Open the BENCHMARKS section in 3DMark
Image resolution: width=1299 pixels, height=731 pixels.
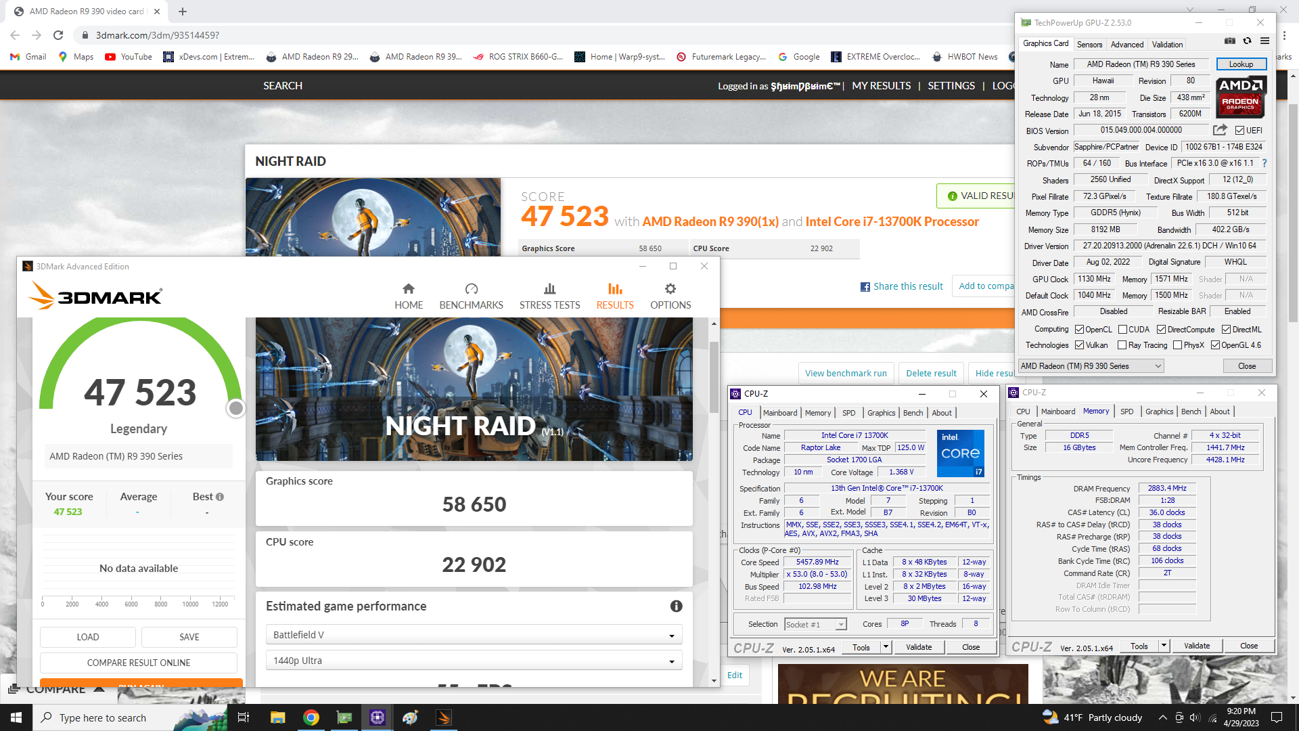pos(472,296)
